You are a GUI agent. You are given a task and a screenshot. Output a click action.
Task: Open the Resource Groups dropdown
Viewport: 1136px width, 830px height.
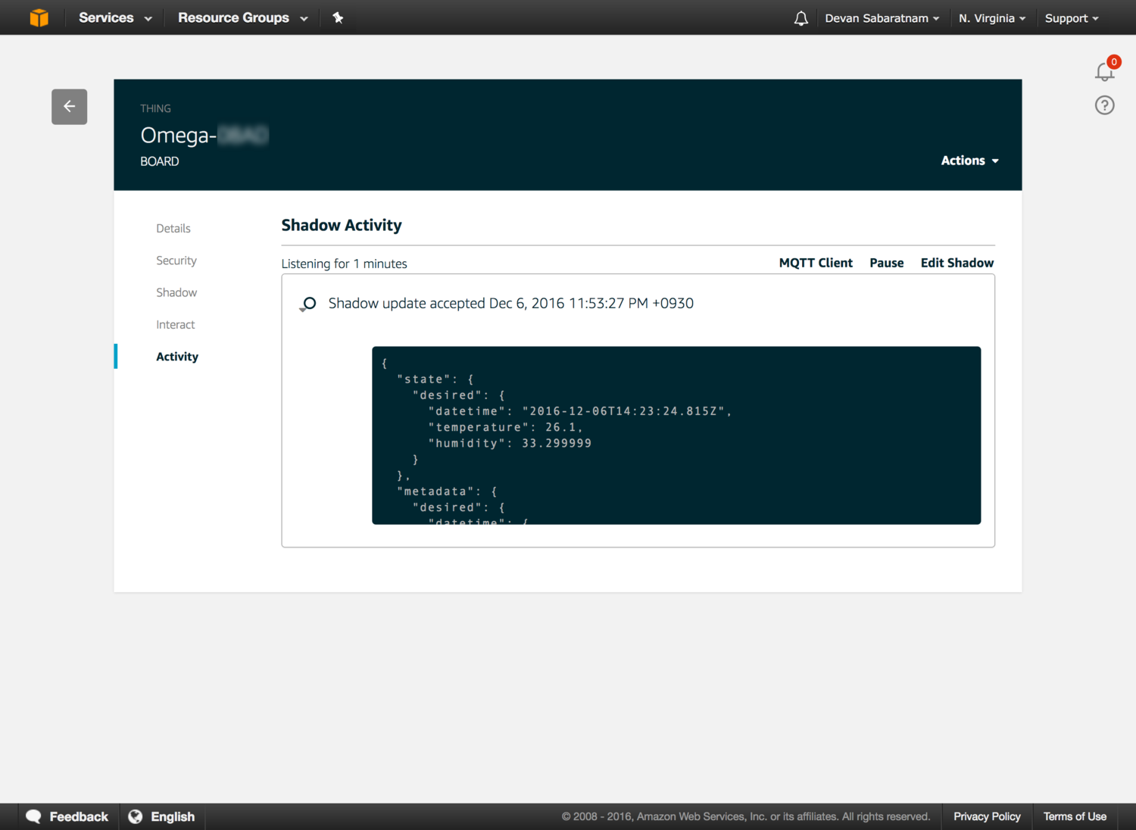(x=242, y=17)
